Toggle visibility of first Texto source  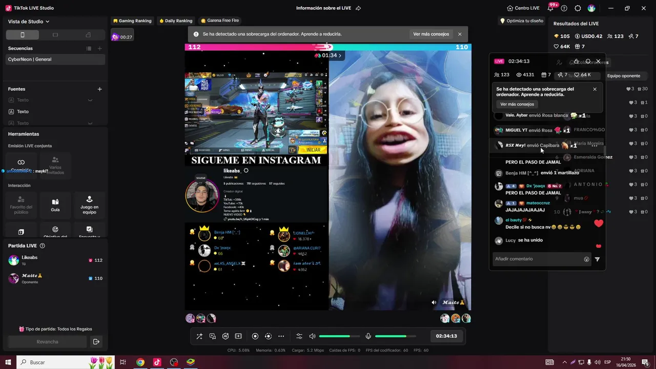pos(90,100)
